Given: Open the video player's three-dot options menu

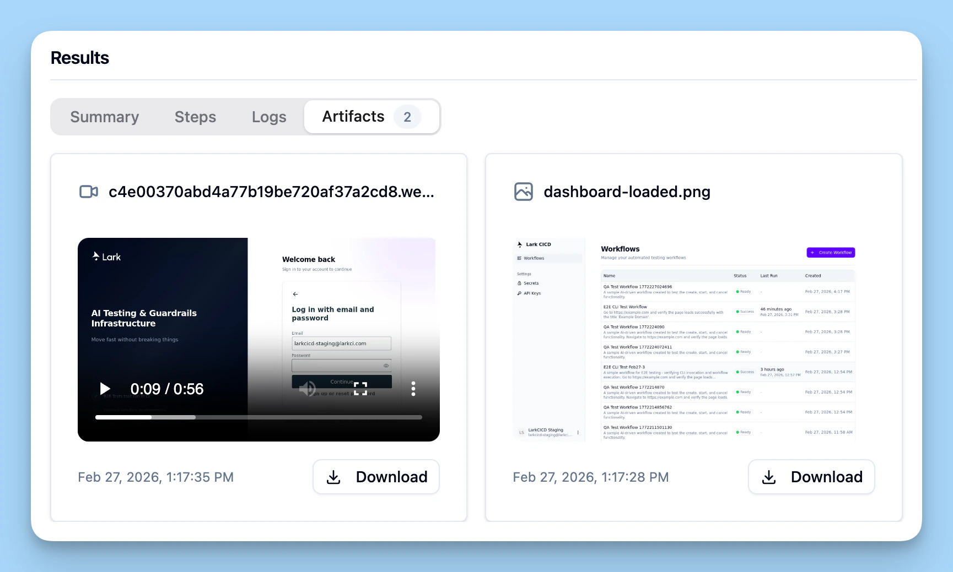Looking at the screenshot, I should pos(413,389).
